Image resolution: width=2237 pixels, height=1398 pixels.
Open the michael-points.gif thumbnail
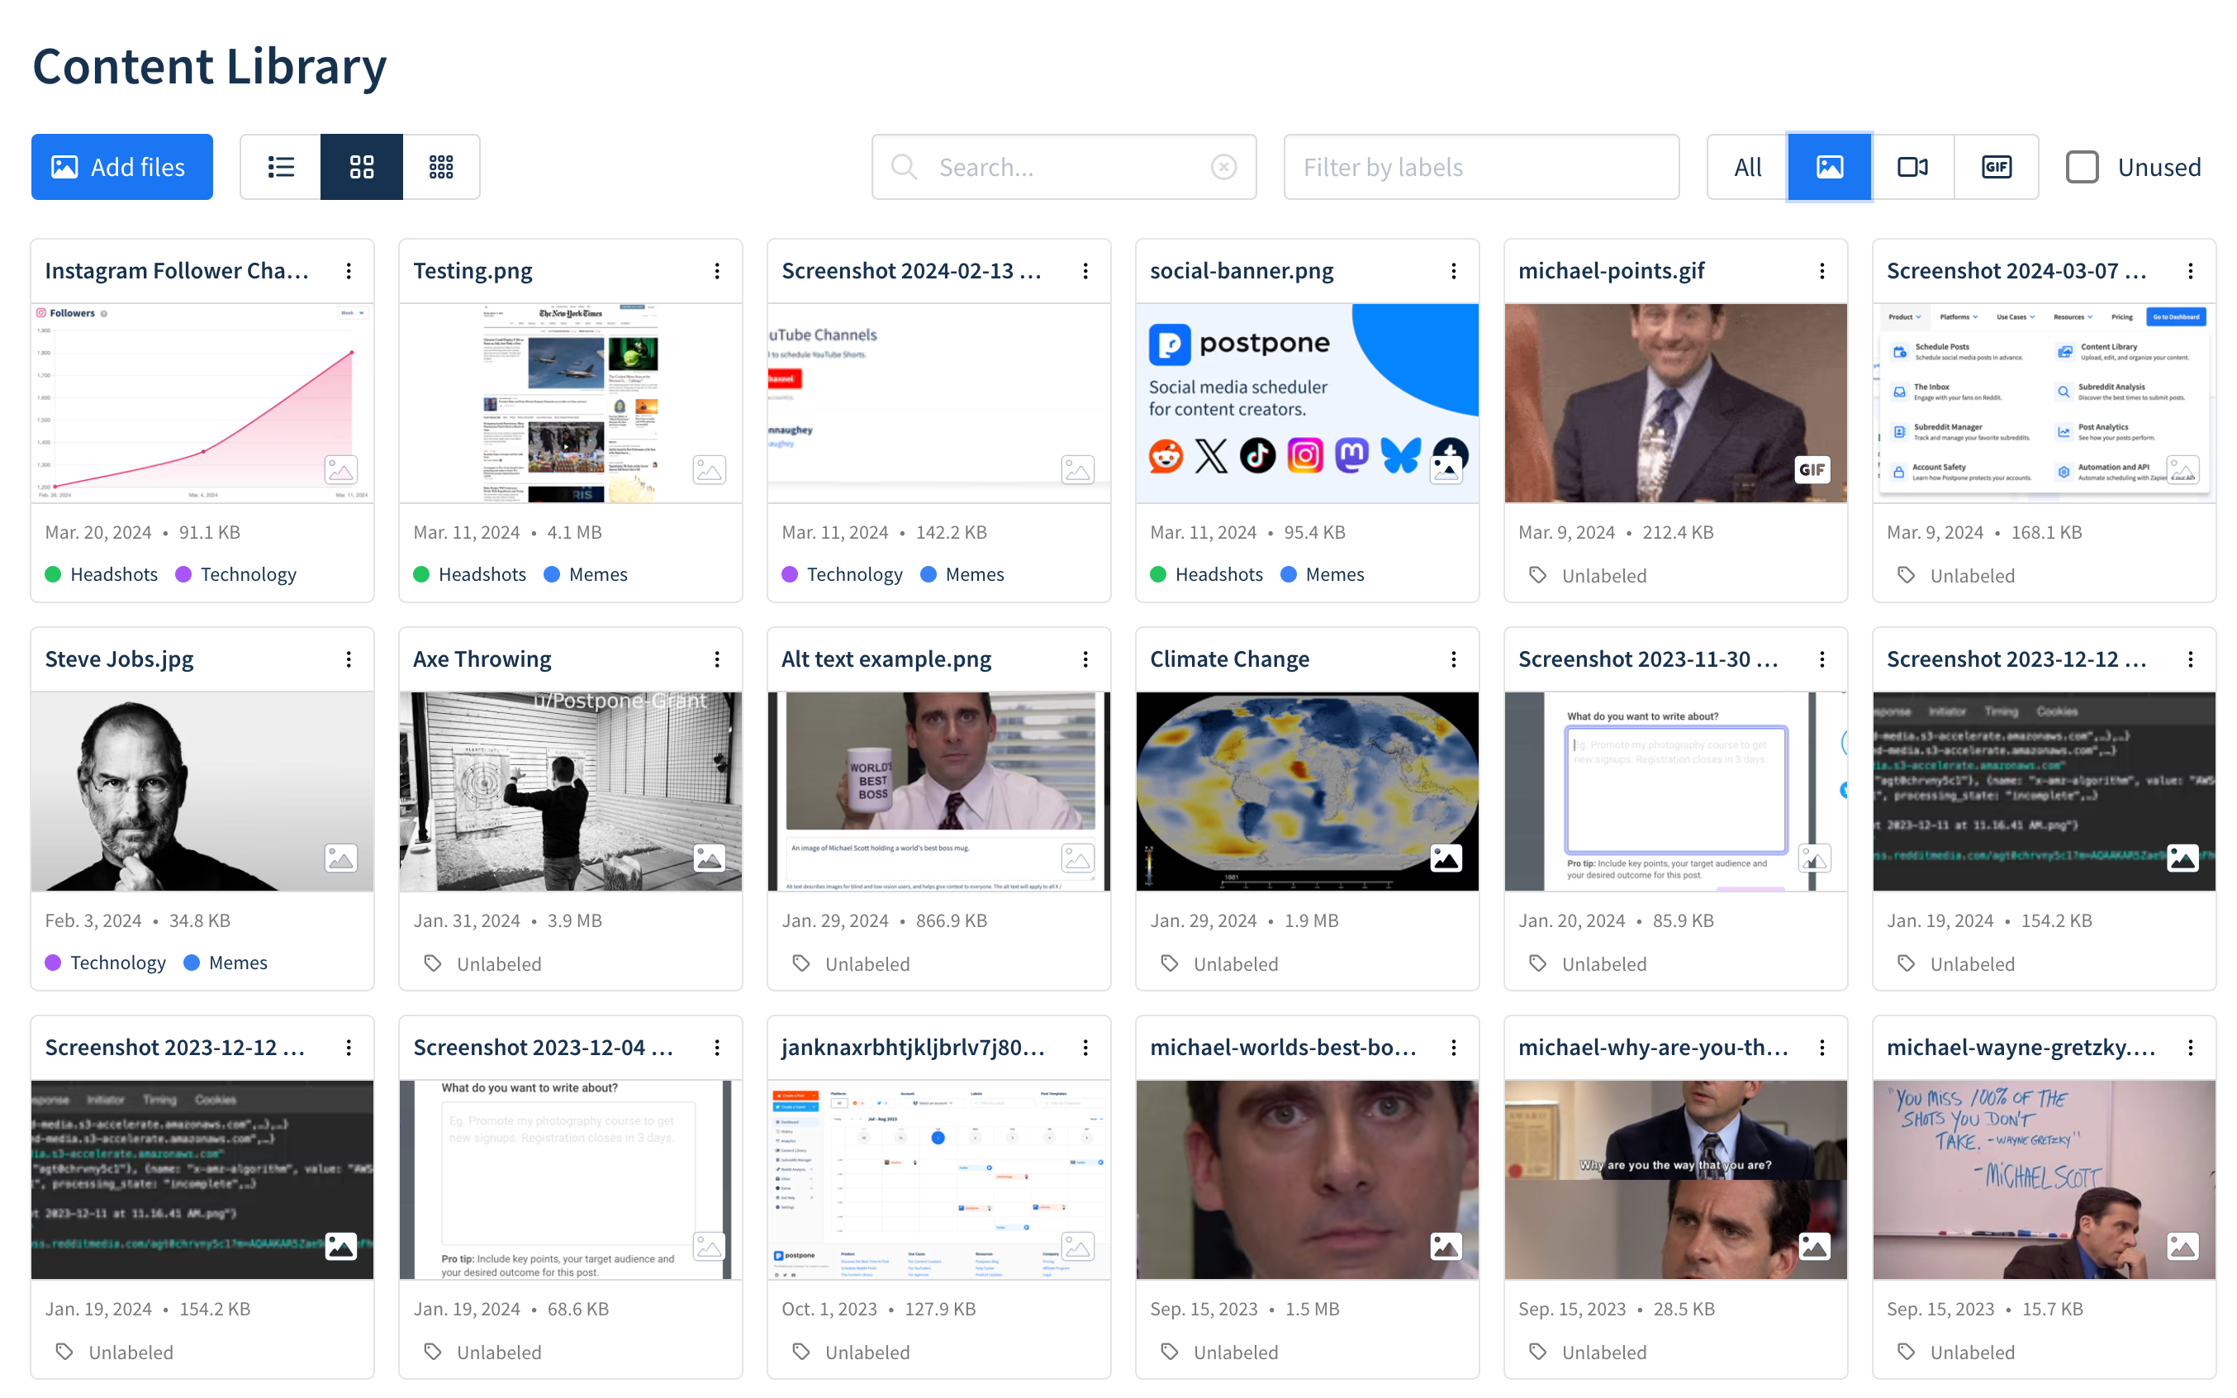[x=1676, y=403]
